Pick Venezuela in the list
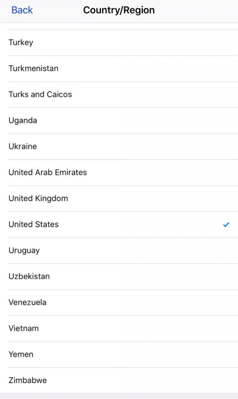 point(119,302)
